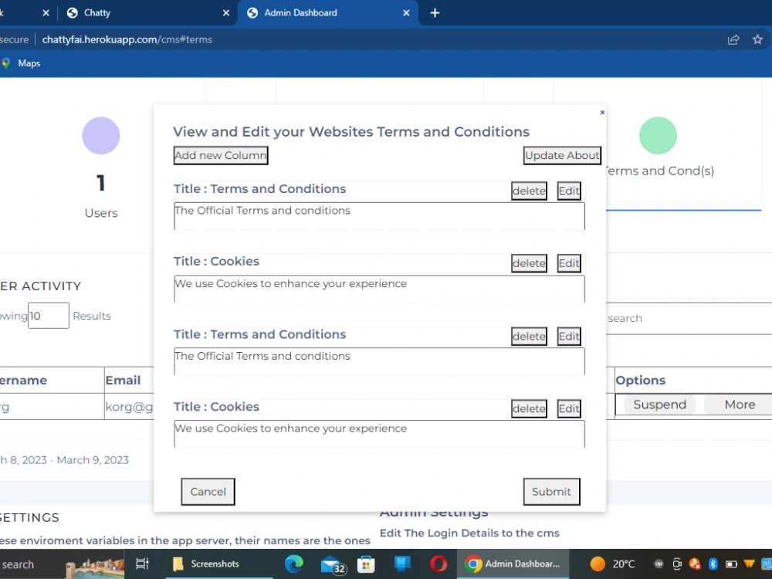The image size is (772, 579).
Task: Launch Microsoft Edge from taskbar
Action: pyautogui.click(x=294, y=564)
